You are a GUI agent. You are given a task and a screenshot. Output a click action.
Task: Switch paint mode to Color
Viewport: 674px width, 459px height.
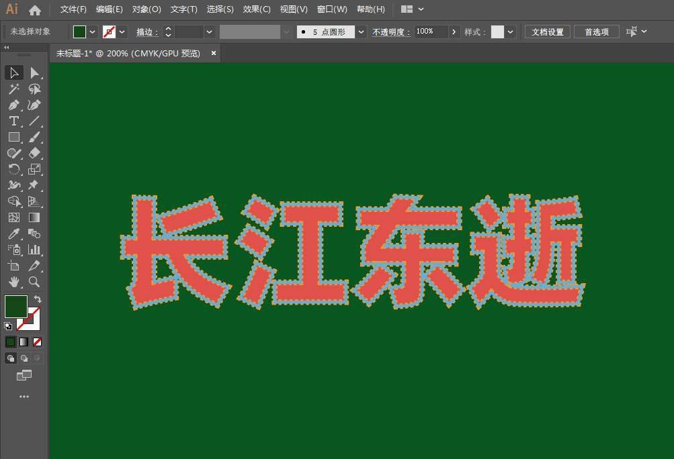[10, 342]
